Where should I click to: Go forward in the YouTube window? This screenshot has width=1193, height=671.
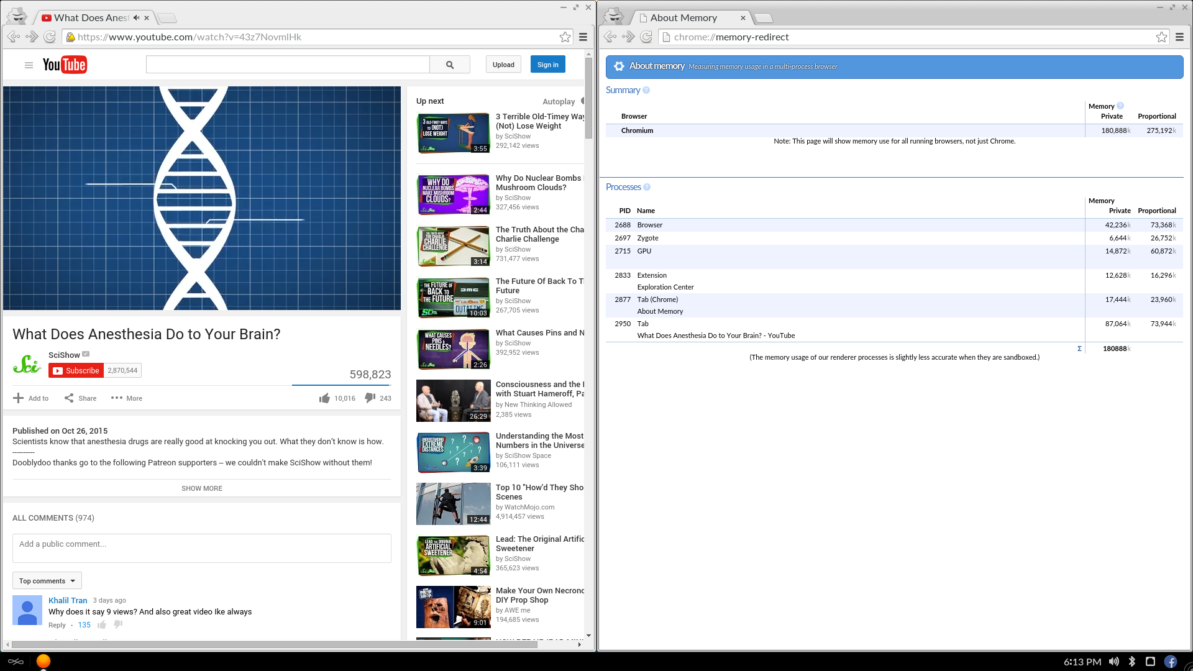click(32, 37)
